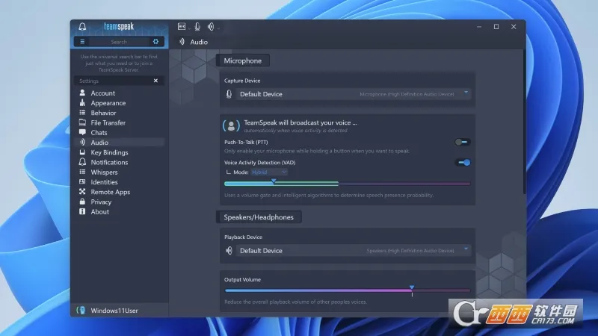Click the recording icon in top toolbar
The height and width of the screenshot is (336, 598).
182,26
